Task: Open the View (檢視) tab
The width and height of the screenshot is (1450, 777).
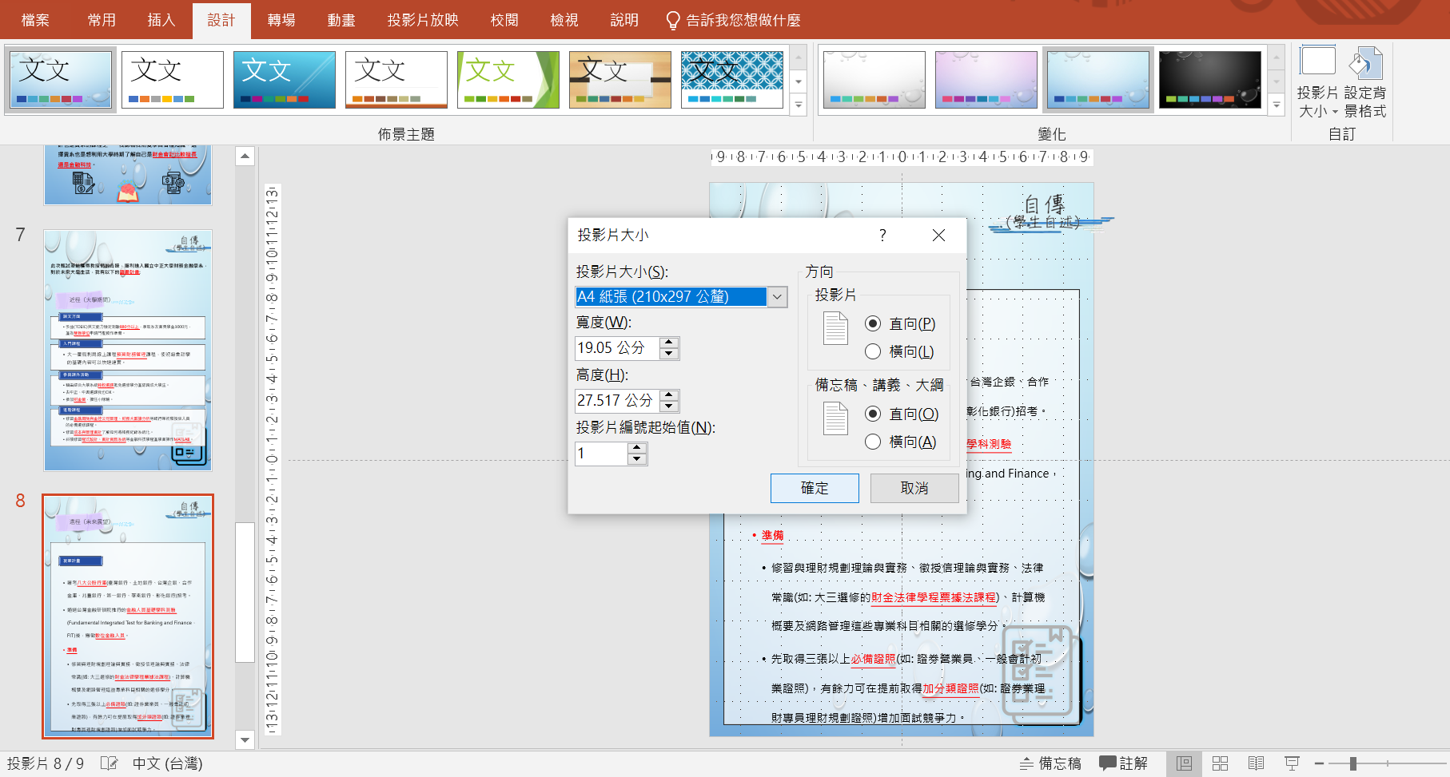Action: (x=564, y=20)
